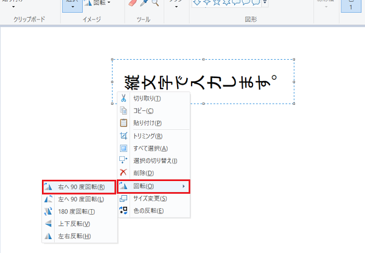Click the scissors Cut icon in context menu
This screenshot has height=253, width=365.
coord(123,98)
